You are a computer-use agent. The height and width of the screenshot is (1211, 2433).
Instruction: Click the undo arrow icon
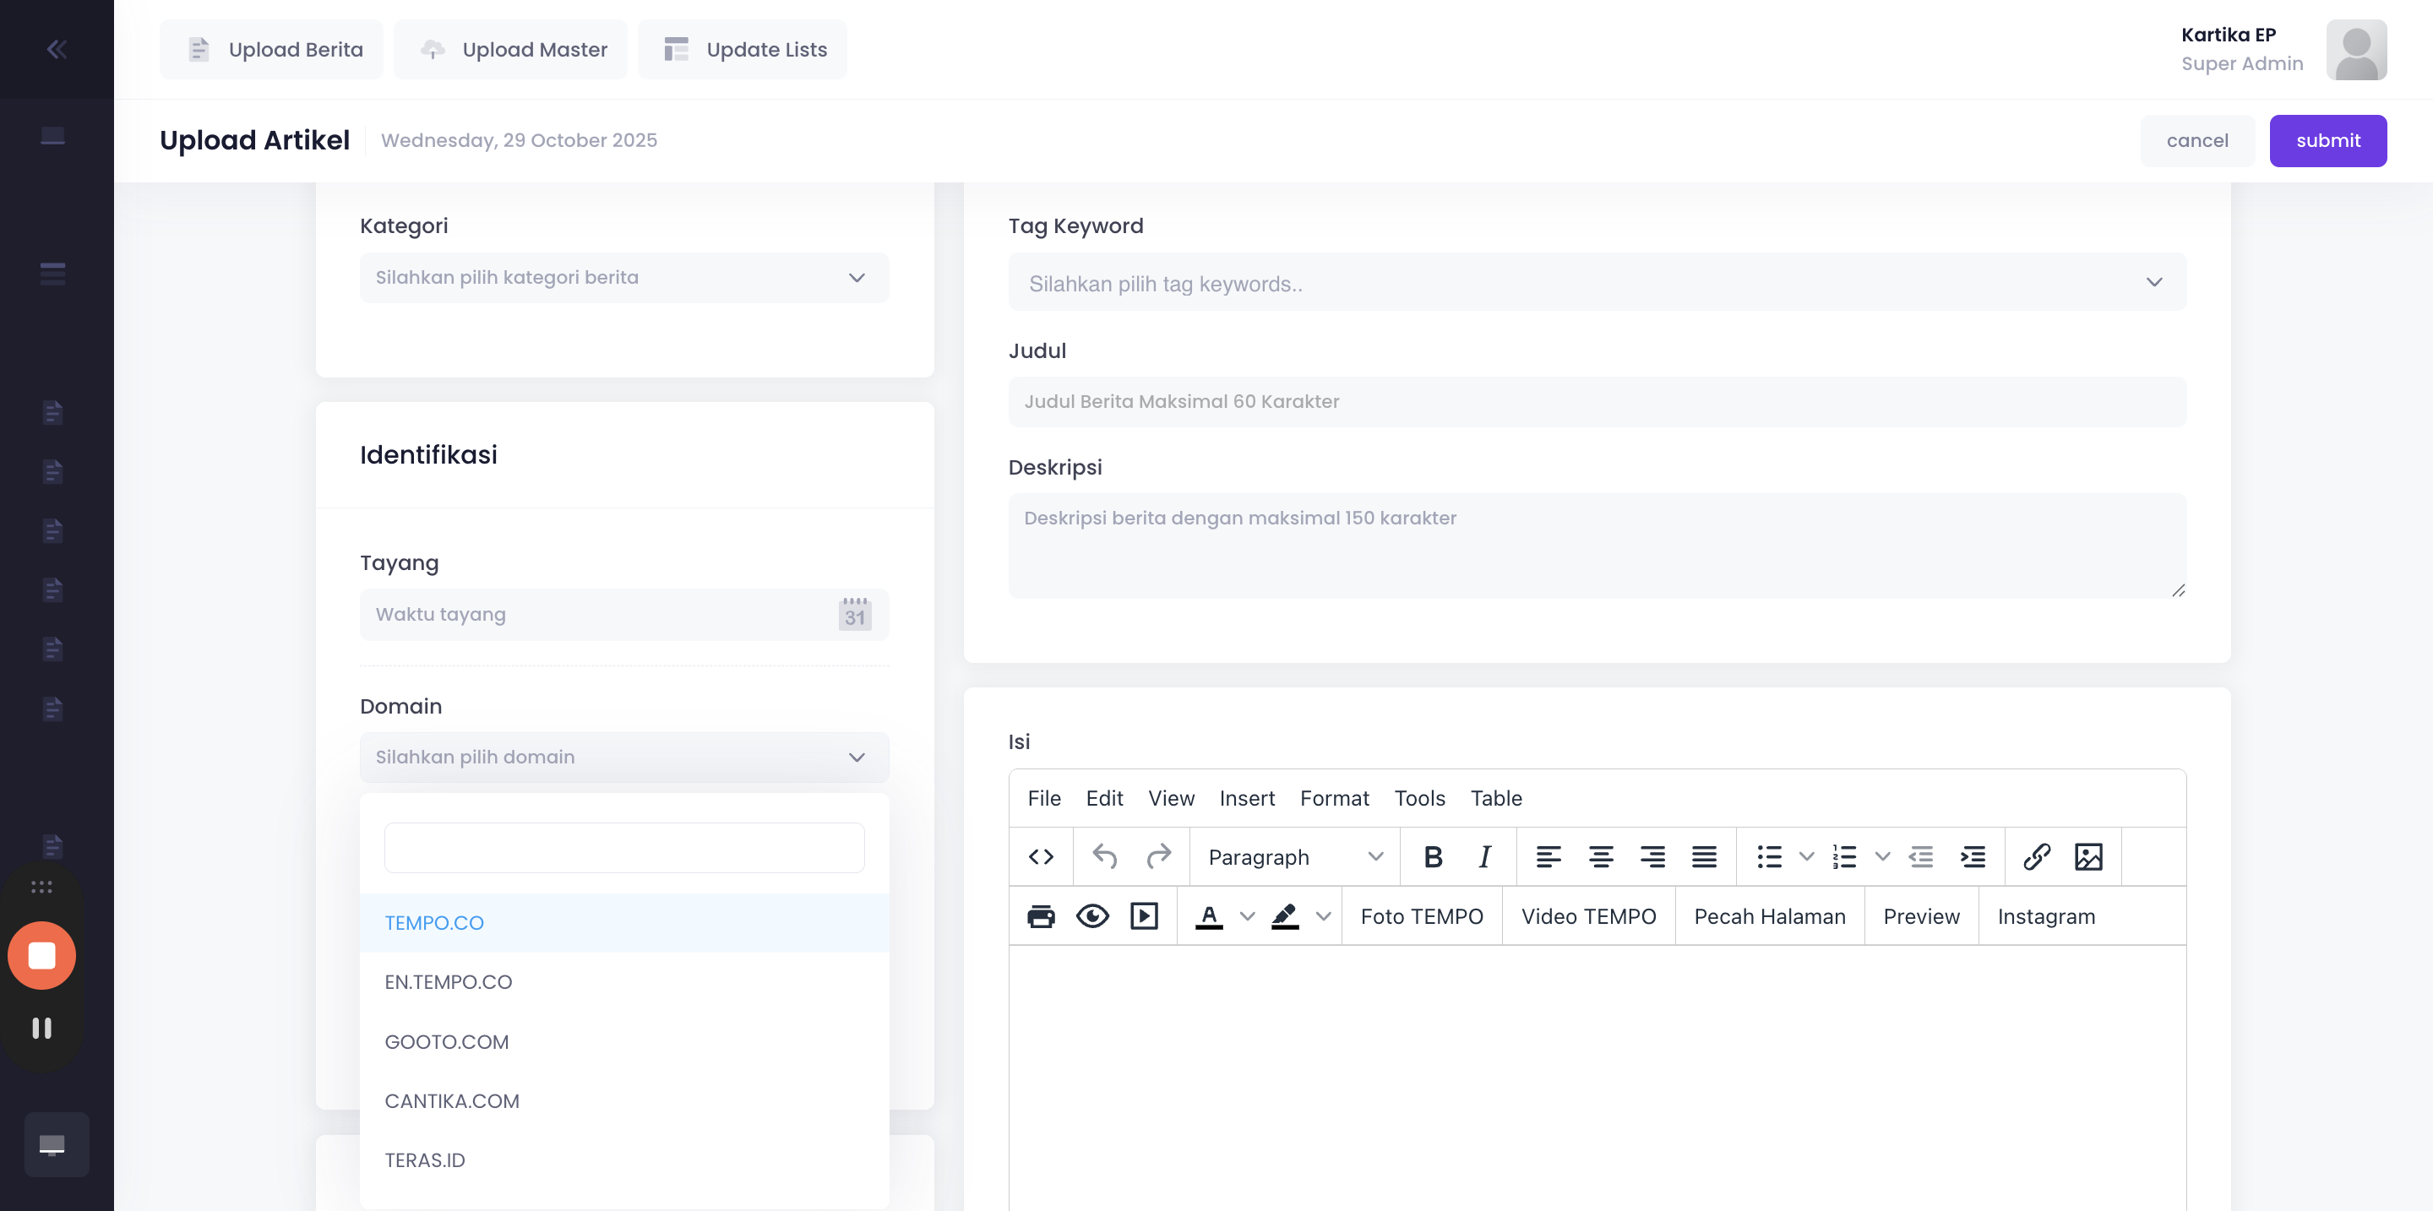(x=1104, y=856)
